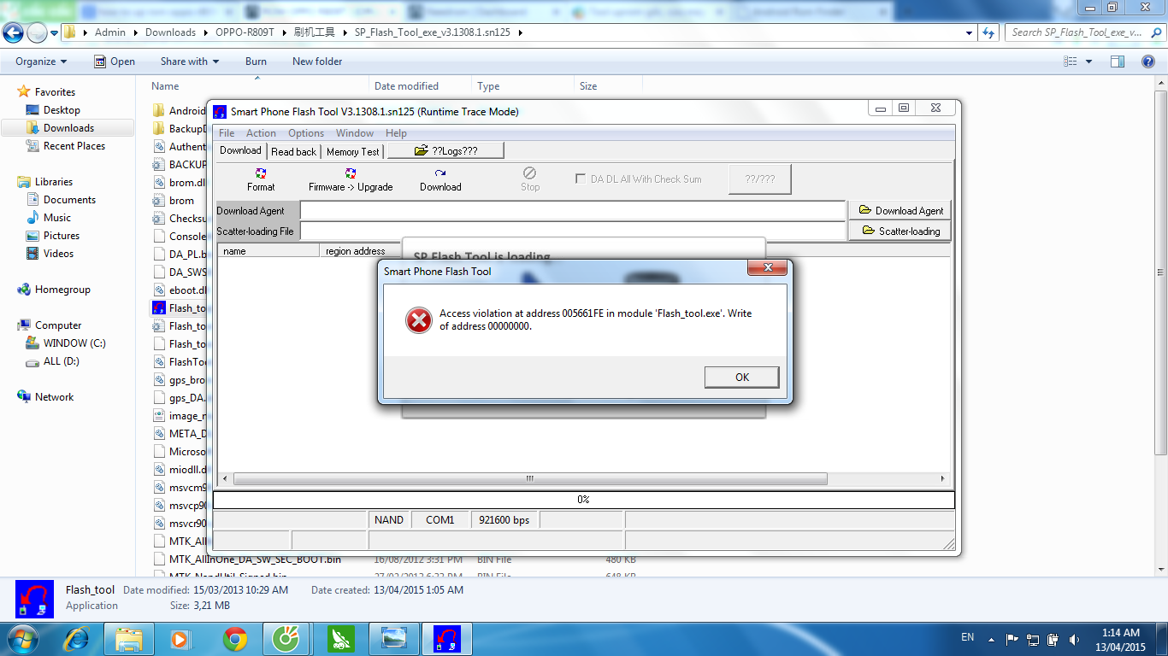This screenshot has height=656, width=1168.
Task: Select Pictures library in navigation pane
Action: (x=62, y=236)
